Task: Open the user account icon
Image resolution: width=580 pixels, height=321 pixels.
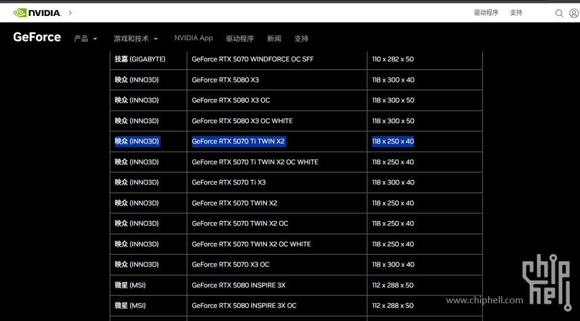Action: coord(574,13)
